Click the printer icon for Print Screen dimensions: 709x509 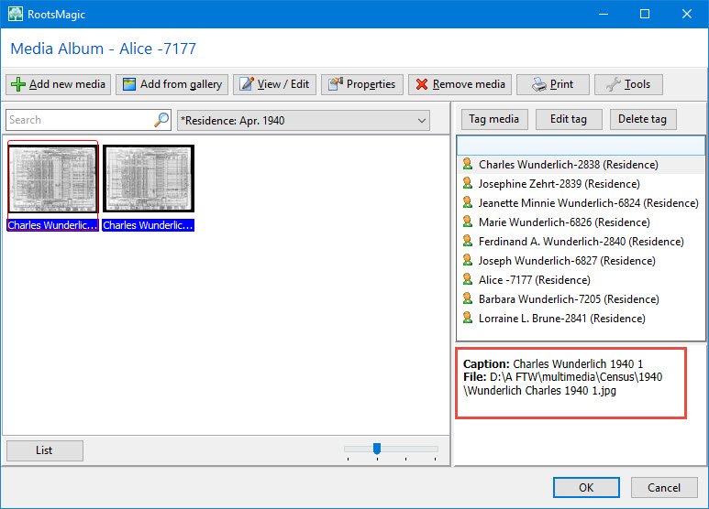[x=539, y=84]
